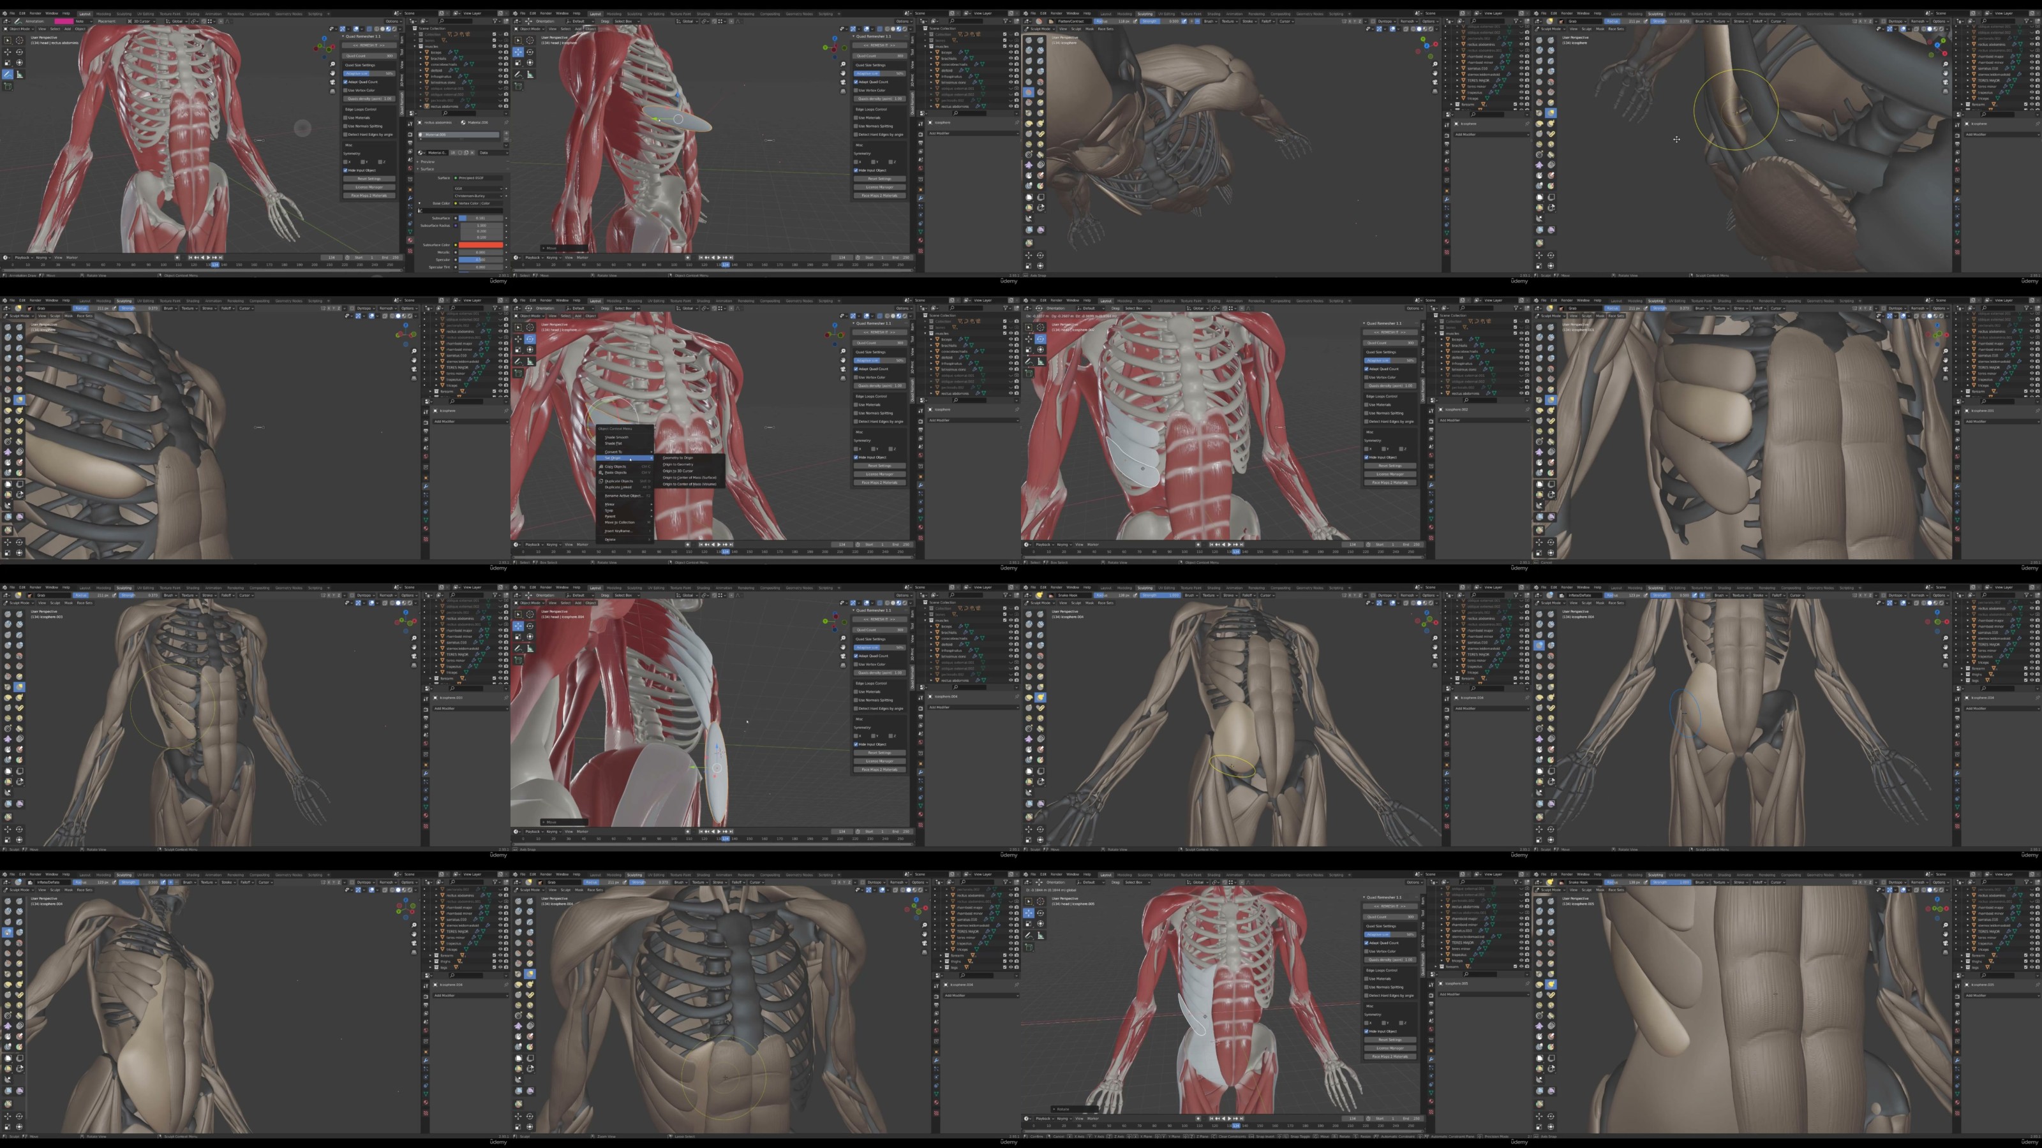Viewport: 2042px width, 1148px height.
Task: Click the highlighted Flatten brush in sculpt toolbar
Action: point(1029,92)
